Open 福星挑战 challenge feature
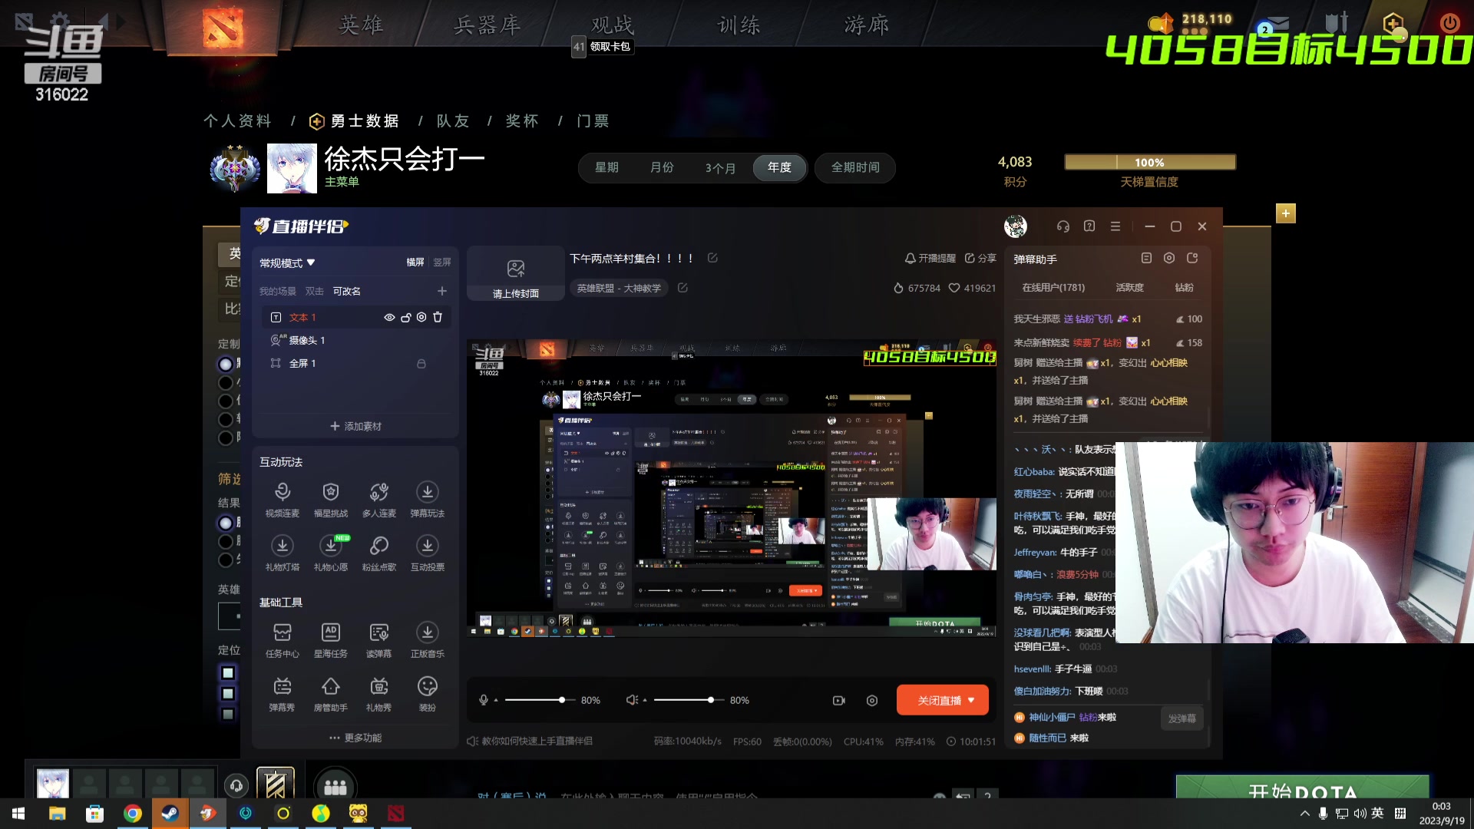This screenshot has width=1474, height=829. tap(330, 499)
